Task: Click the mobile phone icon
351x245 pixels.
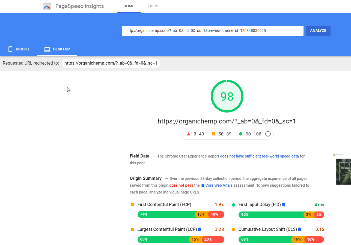Action: (x=10, y=49)
